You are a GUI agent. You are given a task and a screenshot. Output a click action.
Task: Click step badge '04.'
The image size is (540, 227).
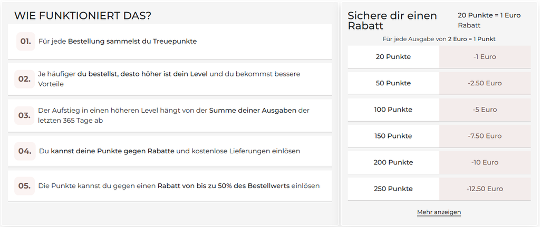pos(25,151)
